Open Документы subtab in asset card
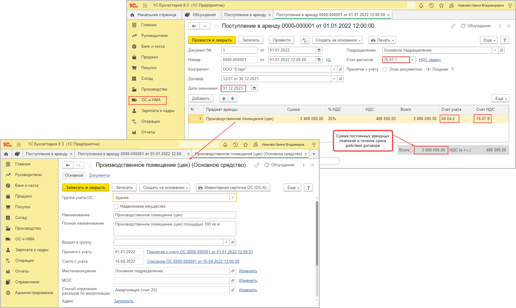This screenshot has width=516, height=308. 99,175
